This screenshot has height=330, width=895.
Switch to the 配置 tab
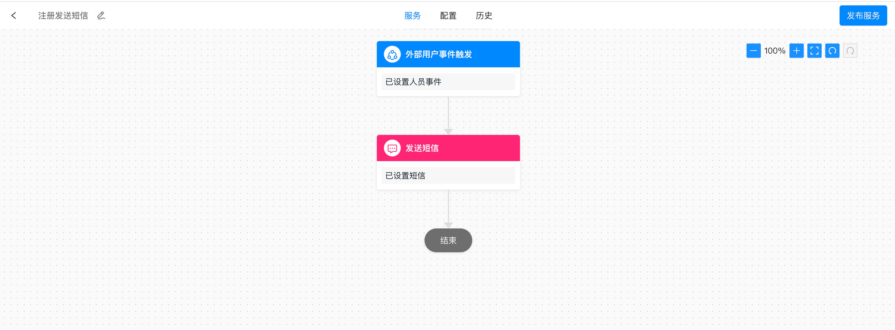coord(448,15)
